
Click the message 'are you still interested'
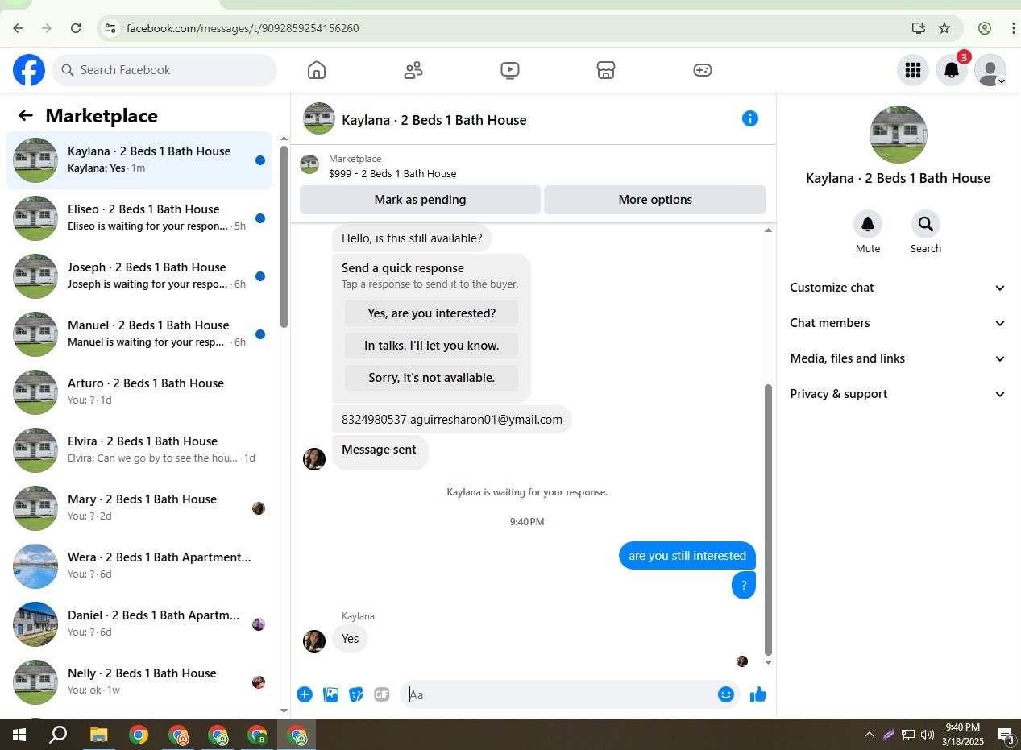click(x=687, y=556)
